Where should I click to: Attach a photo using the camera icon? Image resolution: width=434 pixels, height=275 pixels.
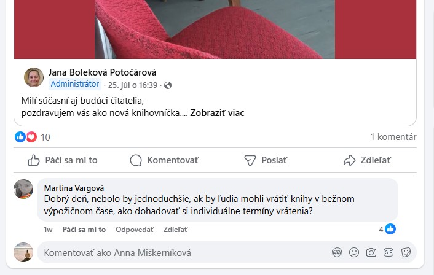click(x=371, y=252)
